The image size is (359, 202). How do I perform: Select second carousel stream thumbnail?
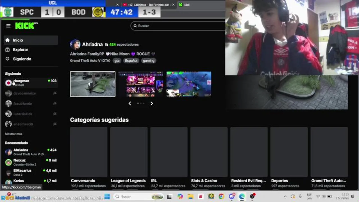(x=141, y=84)
